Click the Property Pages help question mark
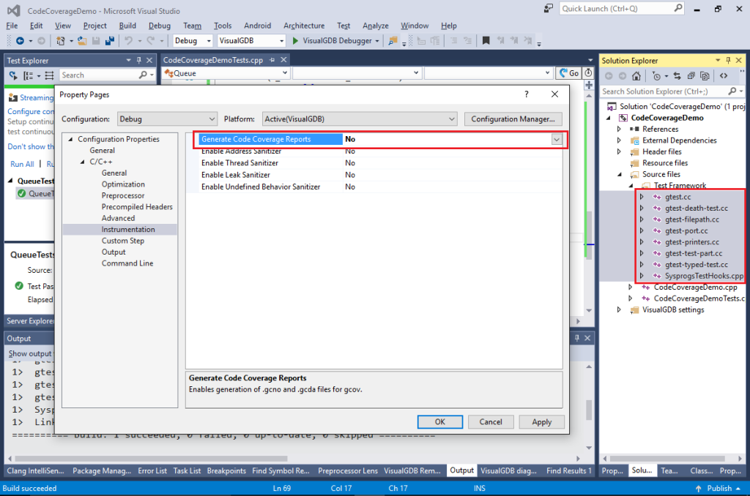 527,94
